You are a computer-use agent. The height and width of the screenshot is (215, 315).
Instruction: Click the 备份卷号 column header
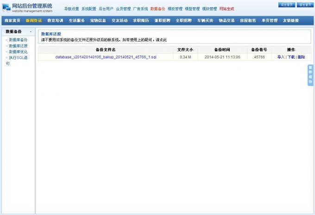(259, 49)
